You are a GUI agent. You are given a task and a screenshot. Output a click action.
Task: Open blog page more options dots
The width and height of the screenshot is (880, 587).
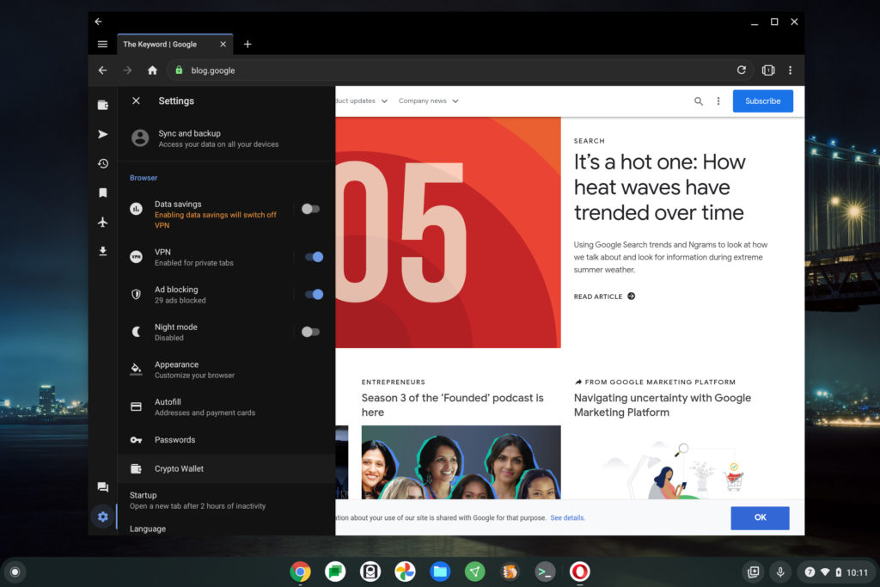pos(718,101)
